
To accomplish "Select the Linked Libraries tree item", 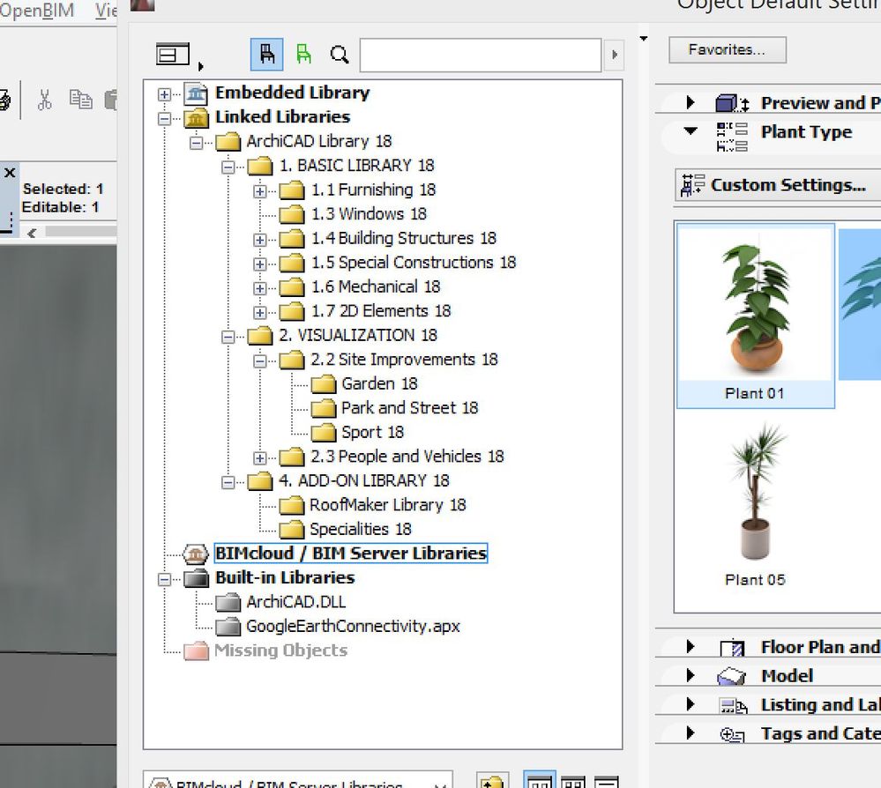I will (x=282, y=117).
